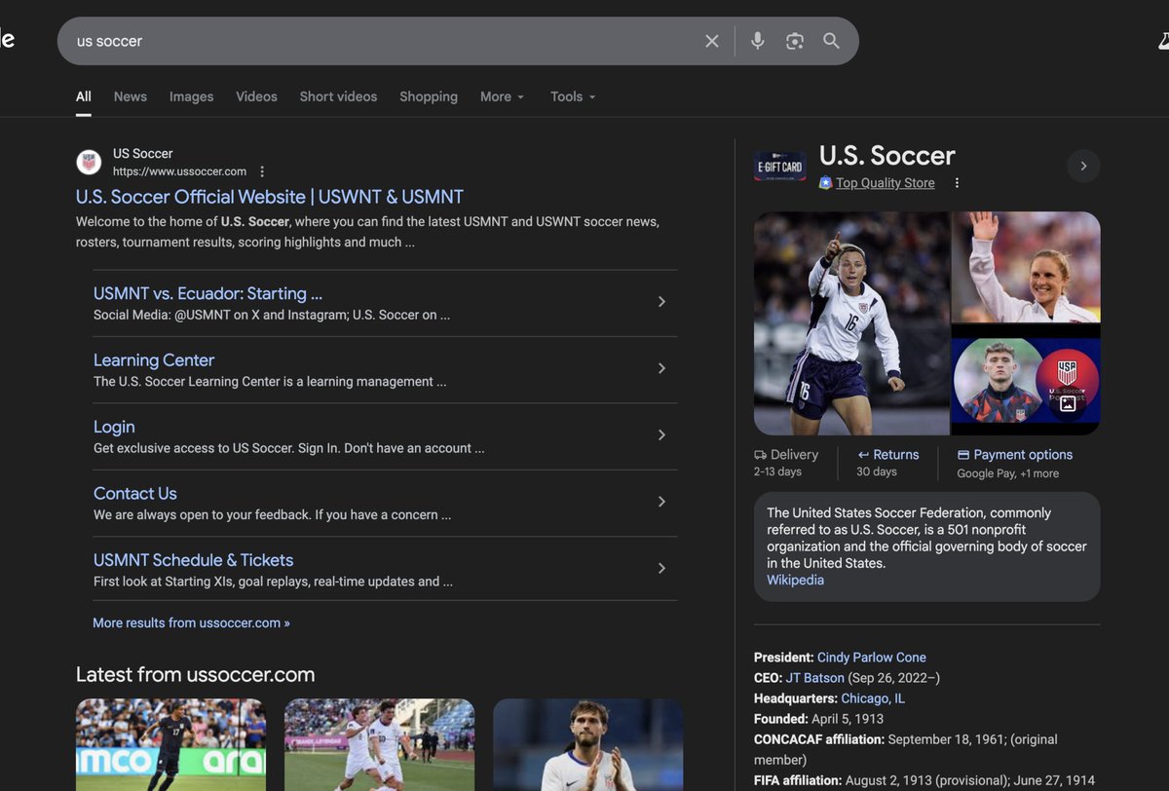
Task: Click the U.S. Soccer panel title
Action: (x=887, y=156)
